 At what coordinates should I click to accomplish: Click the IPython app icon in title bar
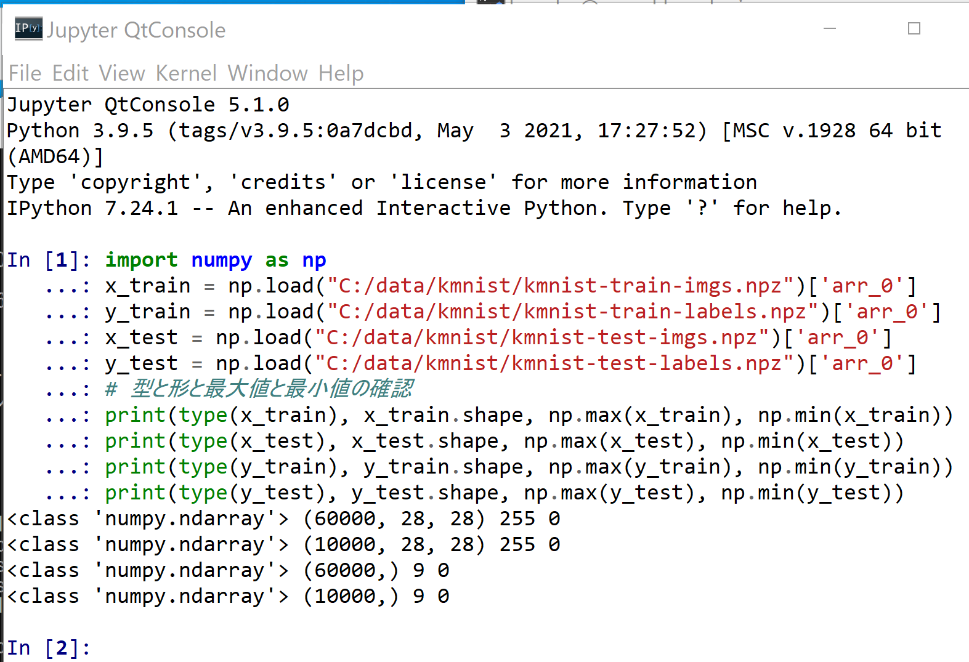[x=28, y=28]
